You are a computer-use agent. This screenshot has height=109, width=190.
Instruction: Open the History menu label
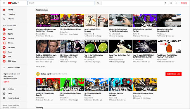(x=11, y=19)
